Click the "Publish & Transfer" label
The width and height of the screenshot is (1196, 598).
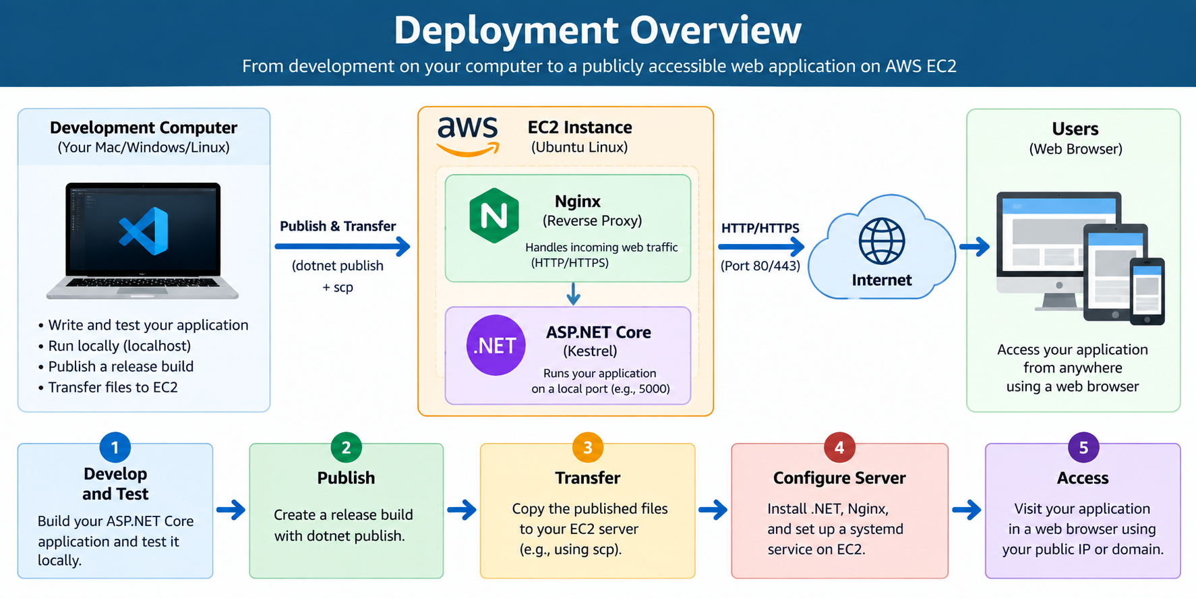pos(338,227)
